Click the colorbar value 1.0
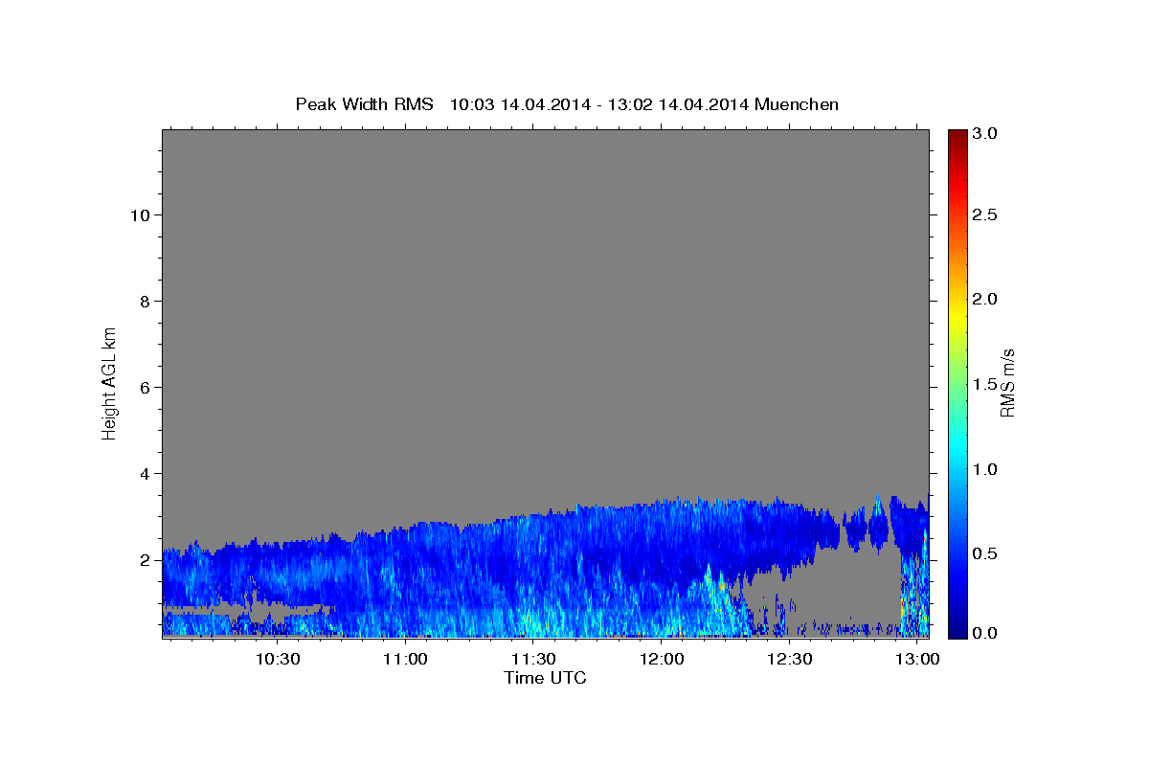This screenshot has width=1149, height=766. click(x=985, y=469)
